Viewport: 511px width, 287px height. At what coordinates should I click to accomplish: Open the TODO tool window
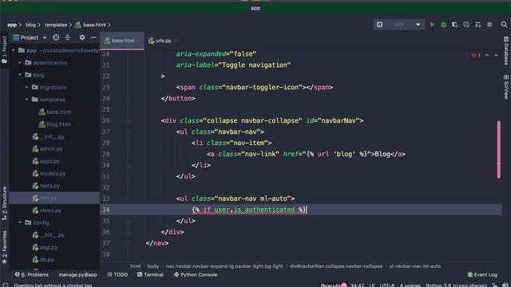coord(117,274)
